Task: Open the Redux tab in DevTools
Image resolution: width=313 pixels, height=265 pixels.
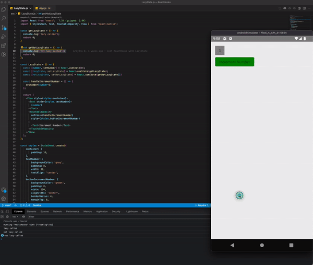Action: click(145, 211)
